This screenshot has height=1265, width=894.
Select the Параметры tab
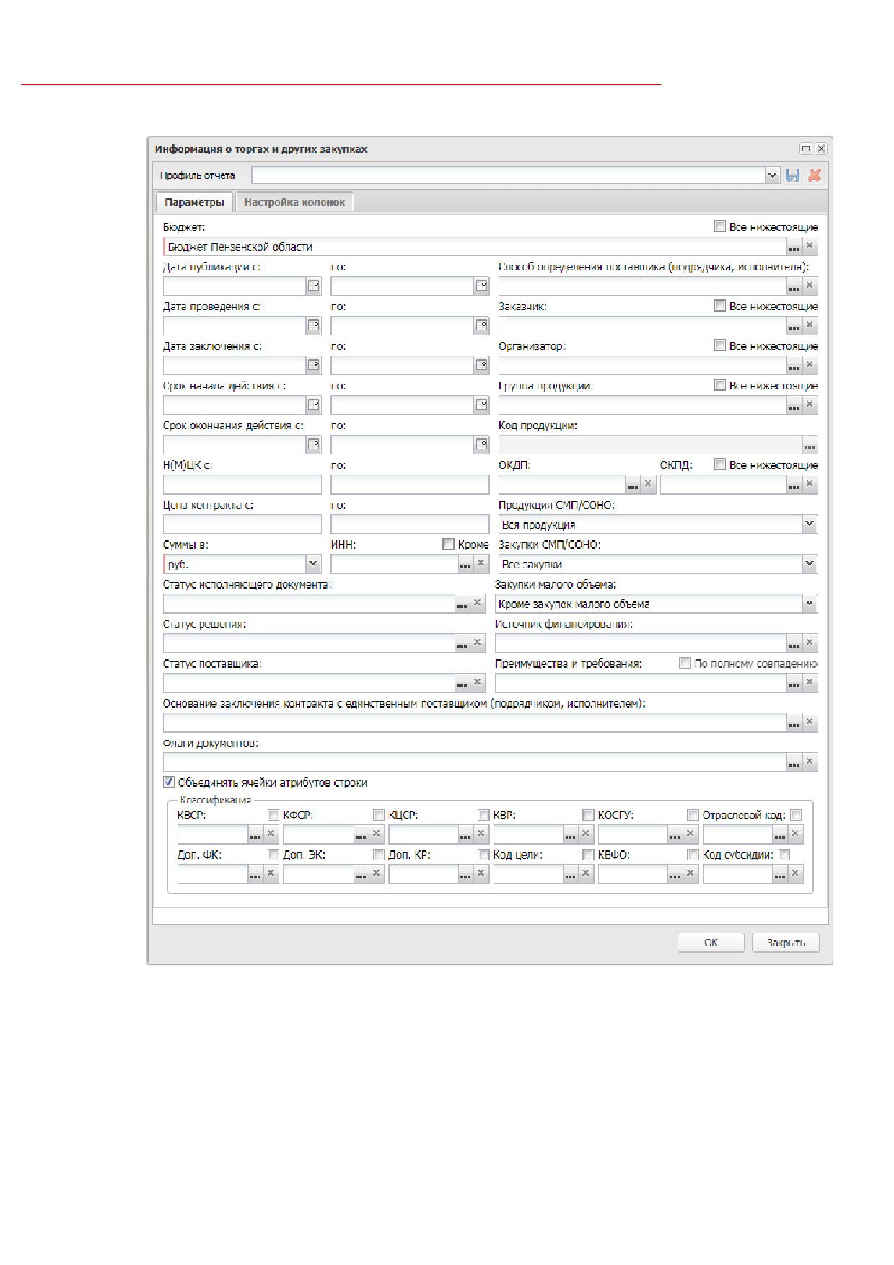(194, 202)
